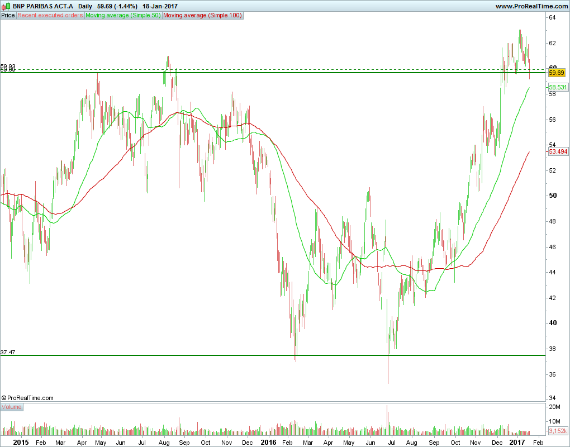Open the Volume panel label
This screenshot has height=447, width=570.
[12, 407]
